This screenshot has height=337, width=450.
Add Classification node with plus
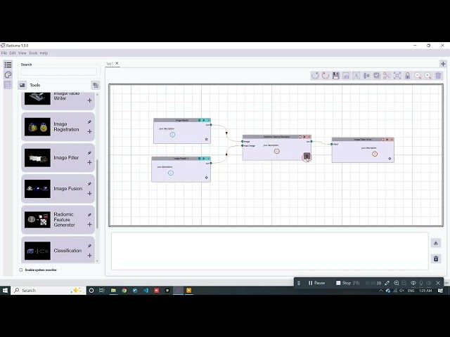click(89, 256)
